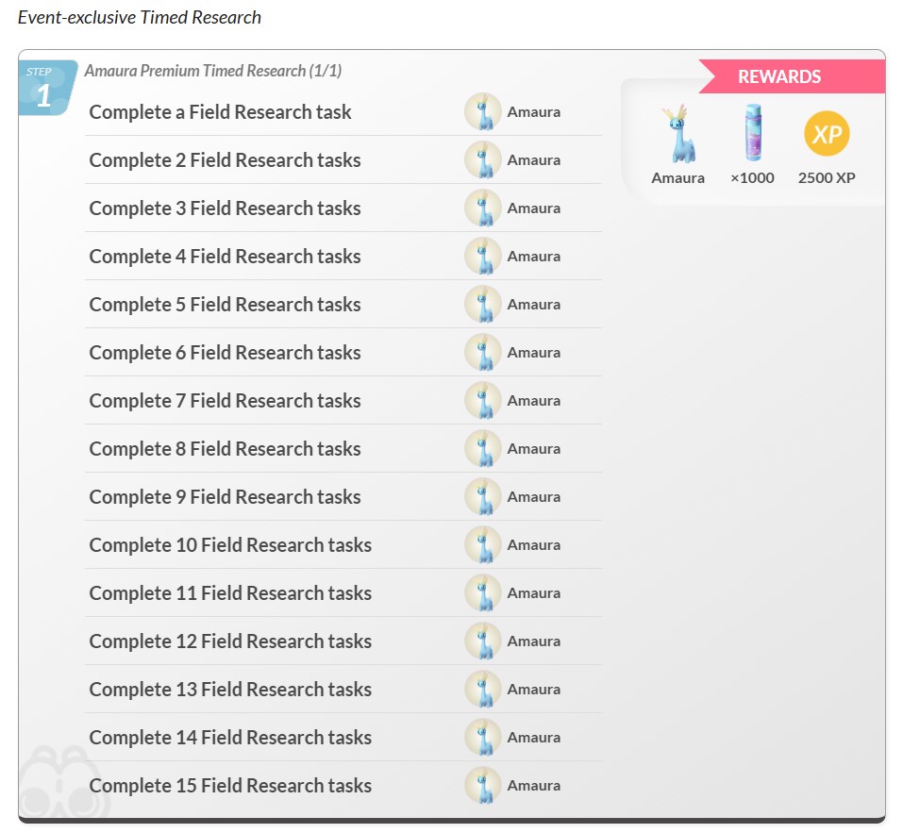Click Amaura label for 'Complete 7 Field Research tasks'

point(533,401)
